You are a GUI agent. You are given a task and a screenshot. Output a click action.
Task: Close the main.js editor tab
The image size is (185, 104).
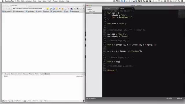[132, 8]
